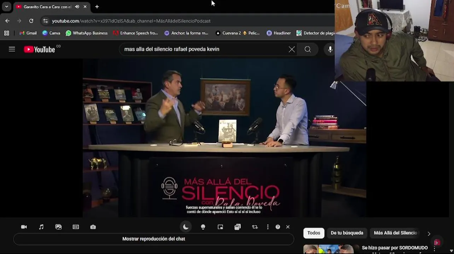Image resolution: width=454 pixels, height=254 pixels.
Task: Open the apps grid bookmark icon
Action: 6,33
